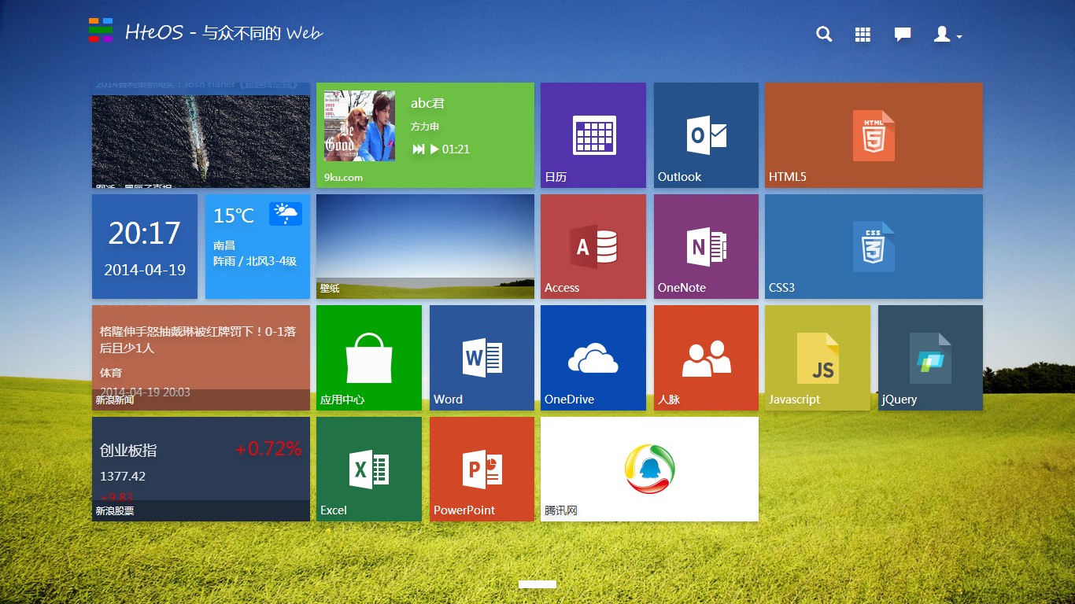This screenshot has height=604, width=1075.
Task: Open the chat messages icon
Action: 903,34
